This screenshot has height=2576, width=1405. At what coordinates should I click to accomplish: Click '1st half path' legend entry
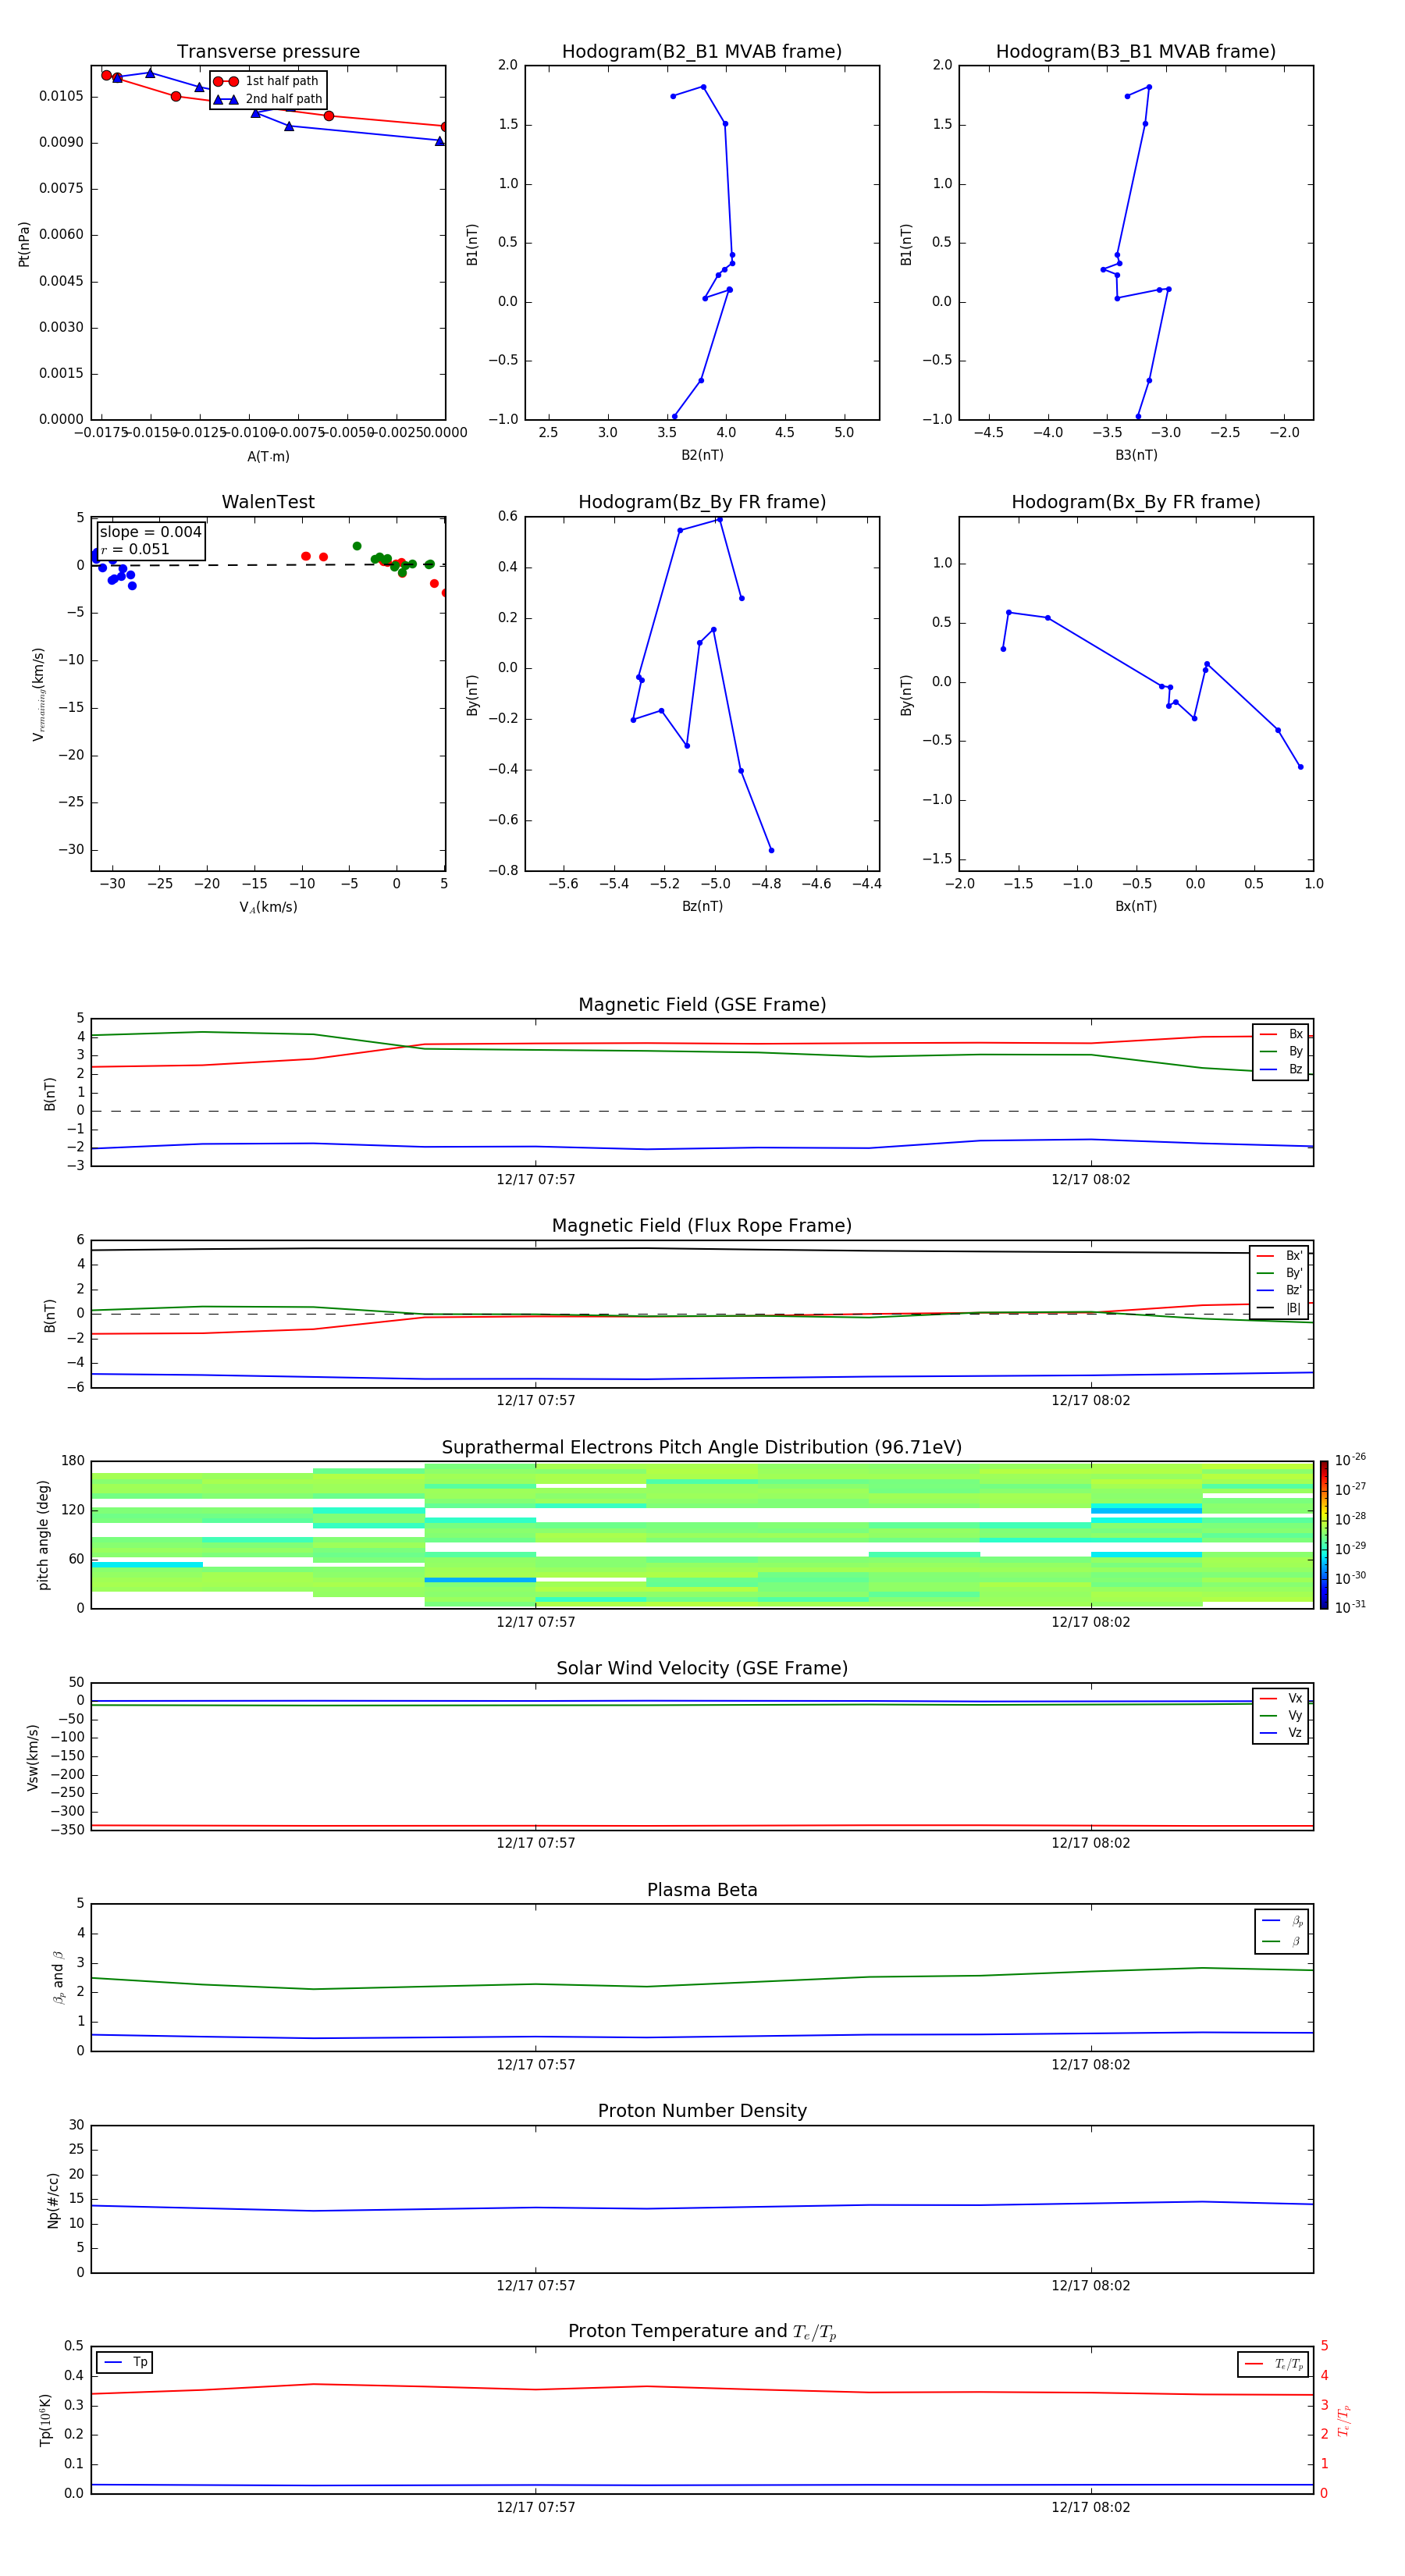point(268,81)
